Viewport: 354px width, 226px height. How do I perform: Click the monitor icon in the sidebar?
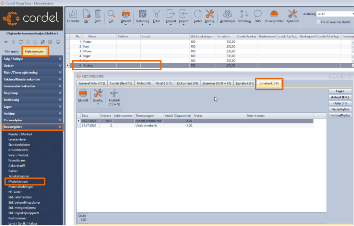coord(58,42)
